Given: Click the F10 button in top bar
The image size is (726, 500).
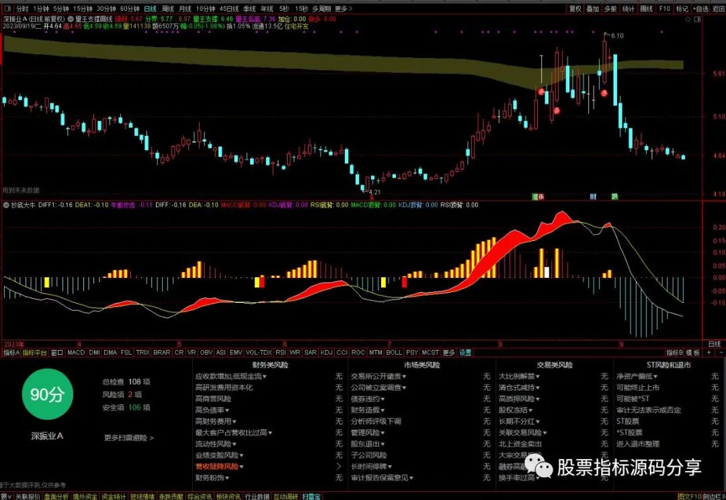Looking at the screenshot, I should tap(664, 8).
